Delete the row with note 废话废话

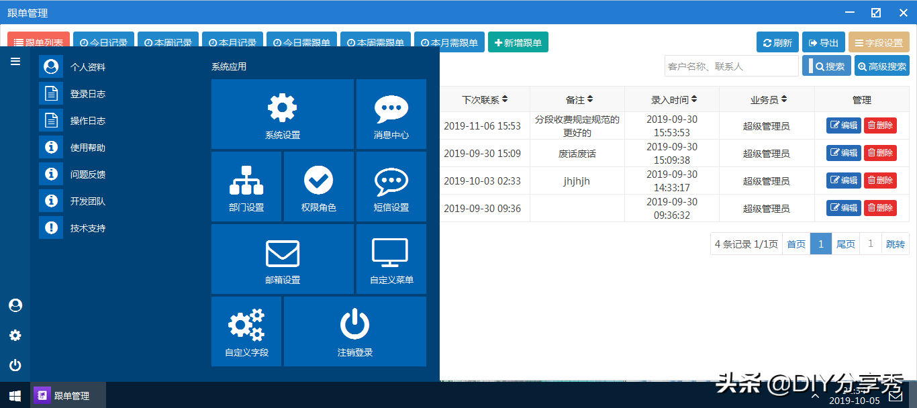click(x=880, y=153)
